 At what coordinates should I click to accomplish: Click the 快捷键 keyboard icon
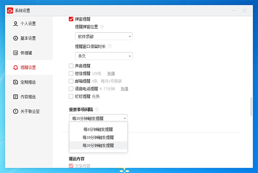point(16,53)
